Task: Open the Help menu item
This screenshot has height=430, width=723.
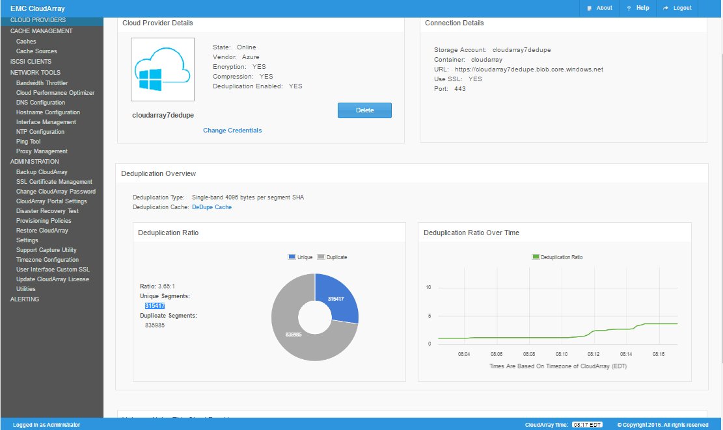Action: [x=638, y=8]
